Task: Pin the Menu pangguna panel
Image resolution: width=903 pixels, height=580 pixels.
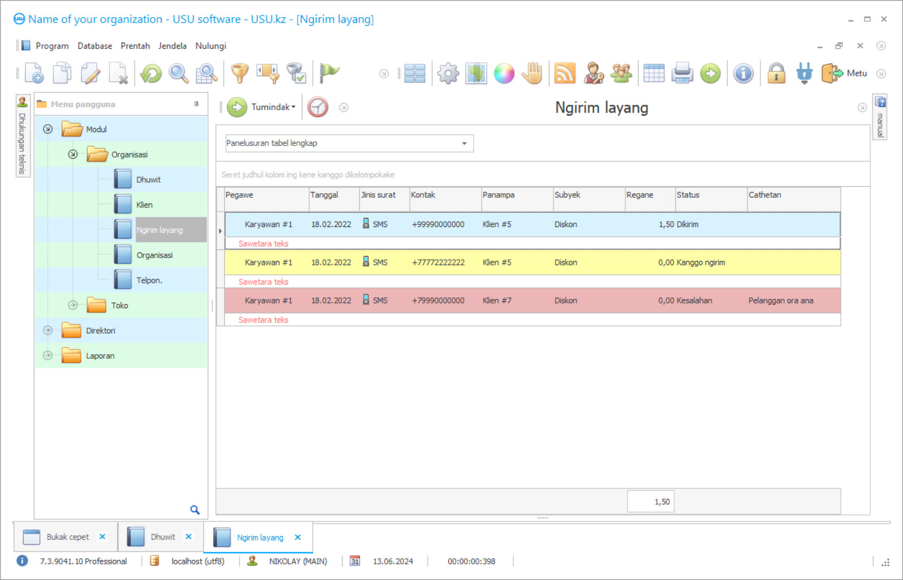Action: 197,104
